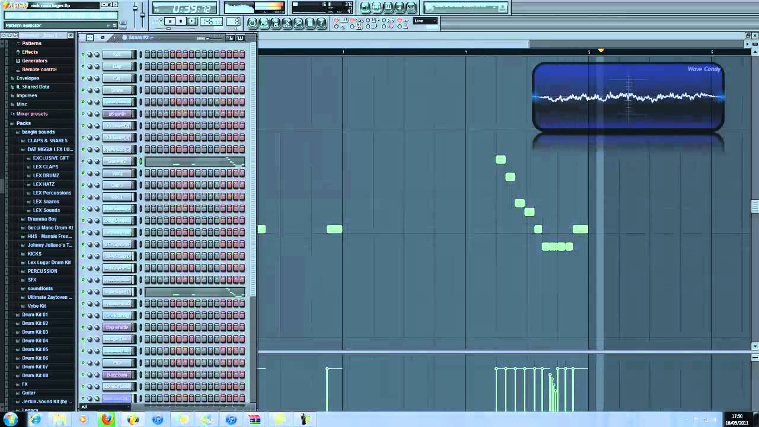Screen dimensions: 759x427
Task: Open the Mixer window from toolbar
Action: click(x=410, y=7)
